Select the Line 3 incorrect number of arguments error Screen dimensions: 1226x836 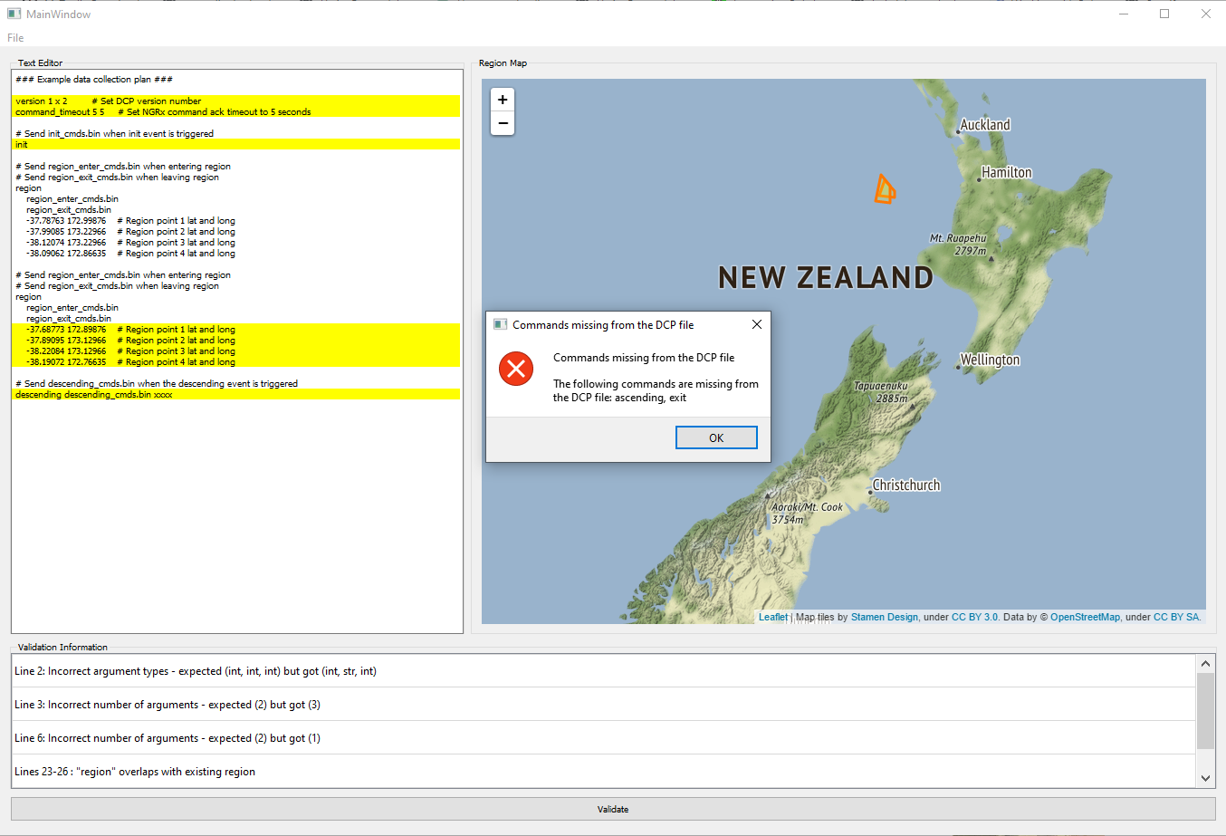[x=604, y=705]
